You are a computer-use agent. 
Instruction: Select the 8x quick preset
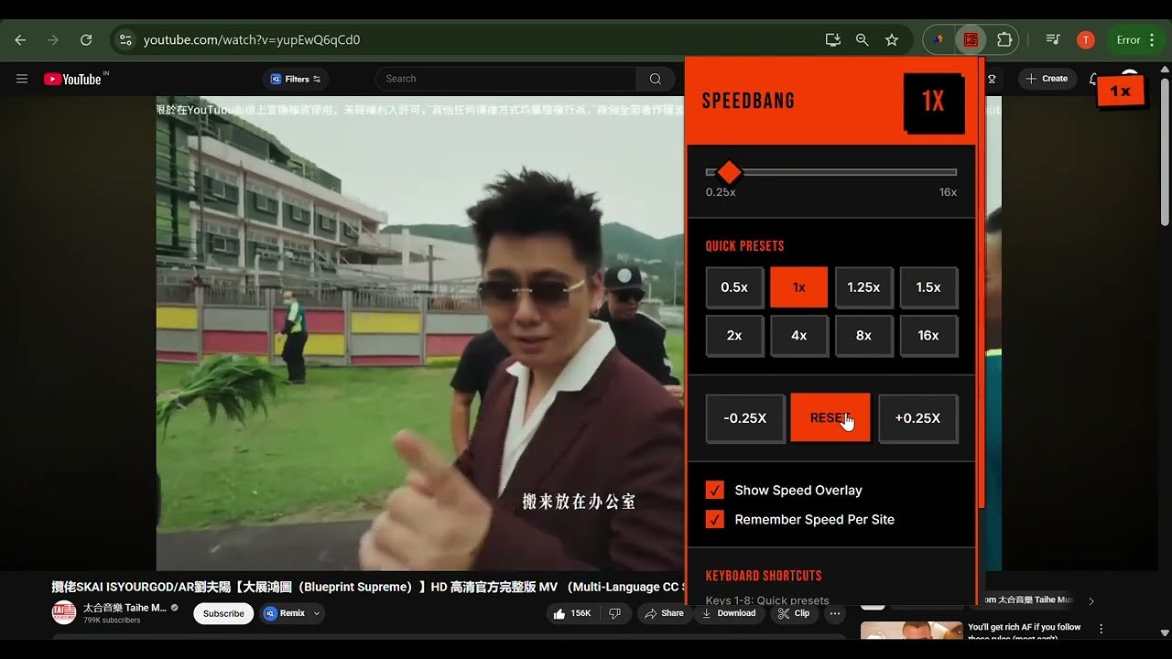(x=863, y=336)
